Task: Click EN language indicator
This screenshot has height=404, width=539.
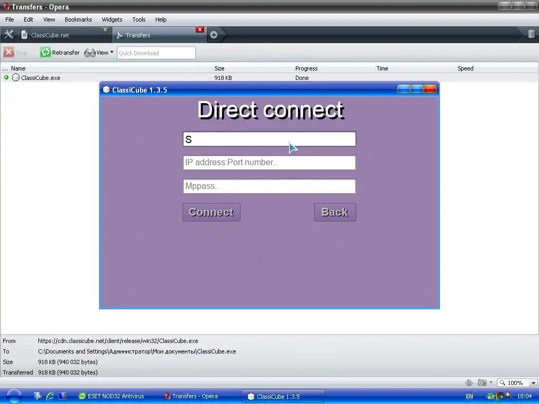Action: (469, 396)
